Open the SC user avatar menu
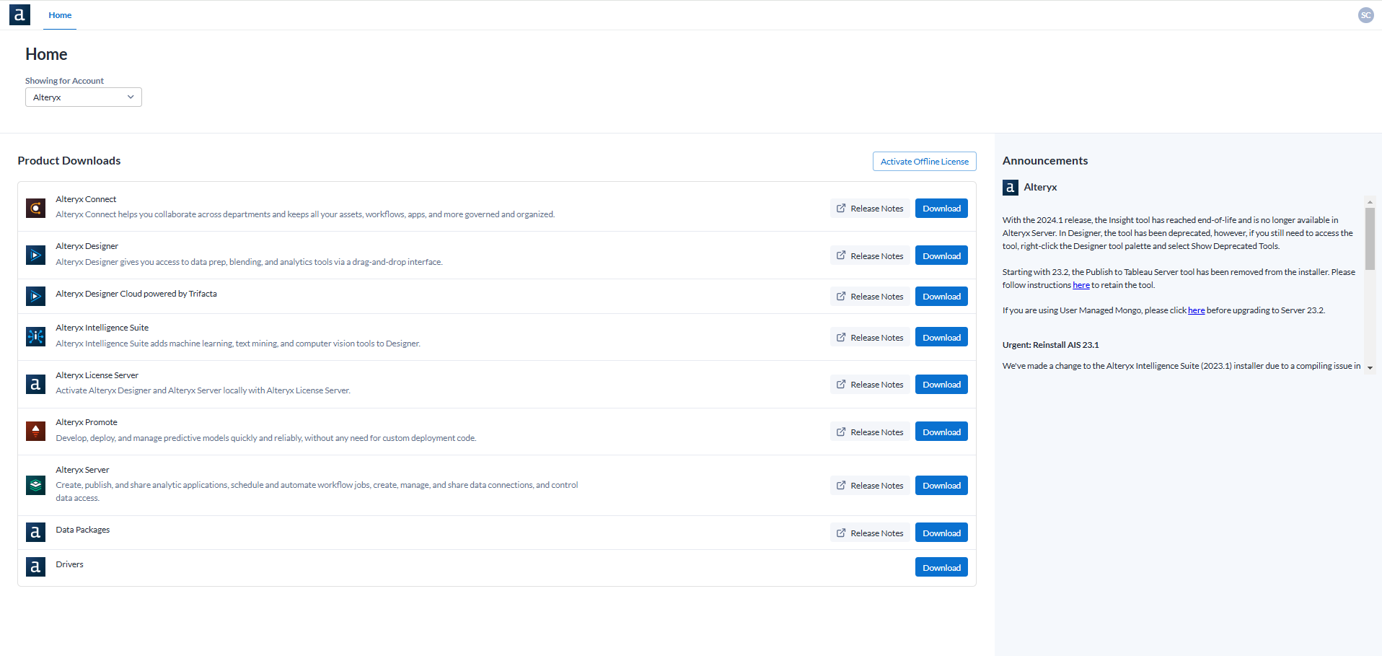 pos(1365,14)
